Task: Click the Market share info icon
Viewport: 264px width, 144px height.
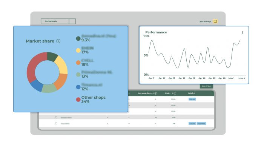Action: [x=58, y=41]
